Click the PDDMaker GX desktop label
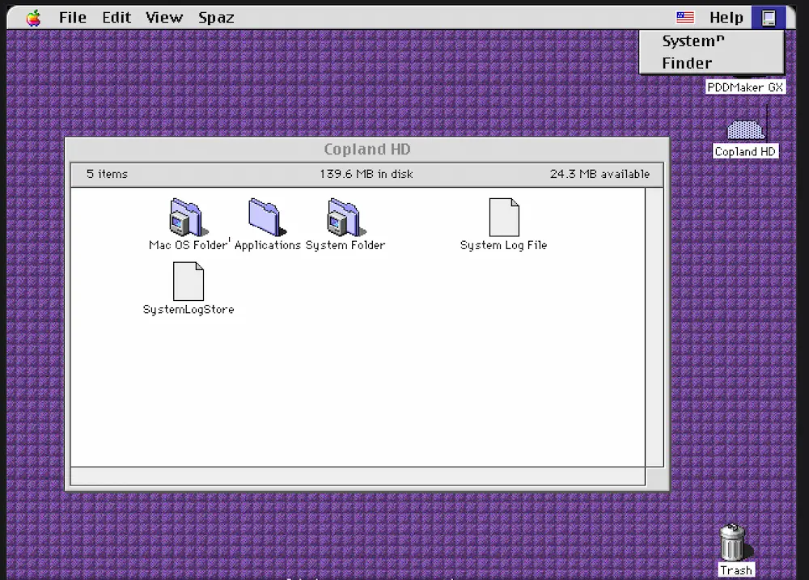This screenshot has height=580, width=809. (x=745, y=87)
